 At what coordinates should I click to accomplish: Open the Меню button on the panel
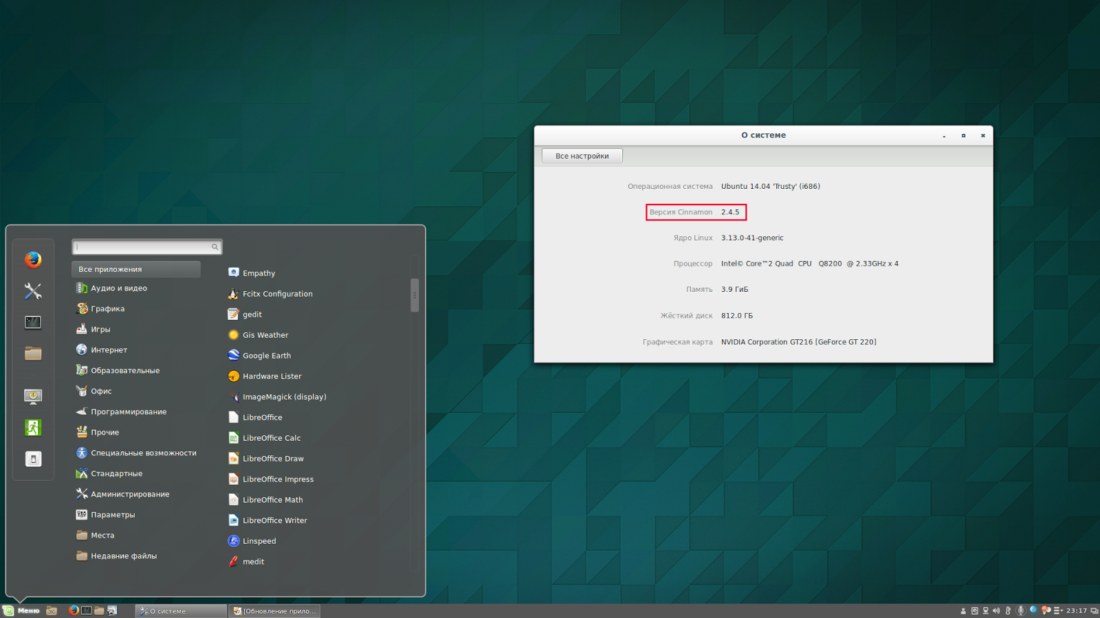pos(21,610)
